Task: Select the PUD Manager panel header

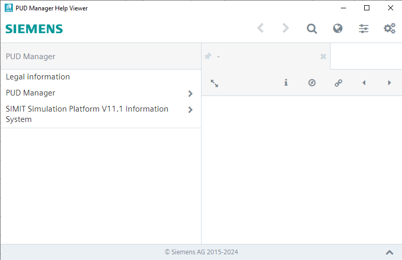Action: (31, 56)
